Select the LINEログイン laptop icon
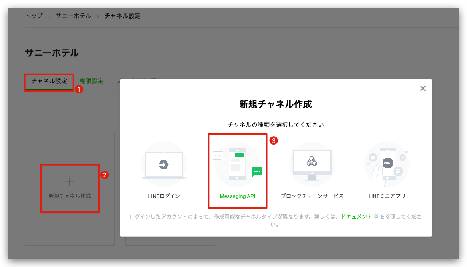467x267 pixels. click(164, 164)
